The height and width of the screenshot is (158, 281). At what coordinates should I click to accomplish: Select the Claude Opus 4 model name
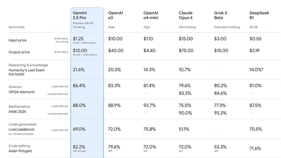point(185,15)
